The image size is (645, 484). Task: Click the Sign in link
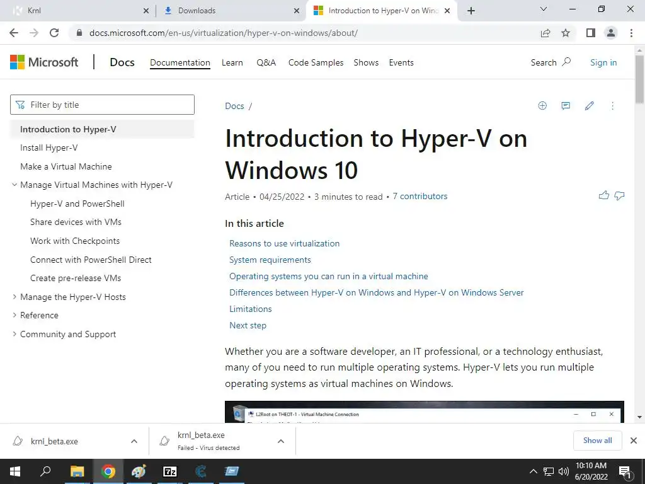(603, 62)
